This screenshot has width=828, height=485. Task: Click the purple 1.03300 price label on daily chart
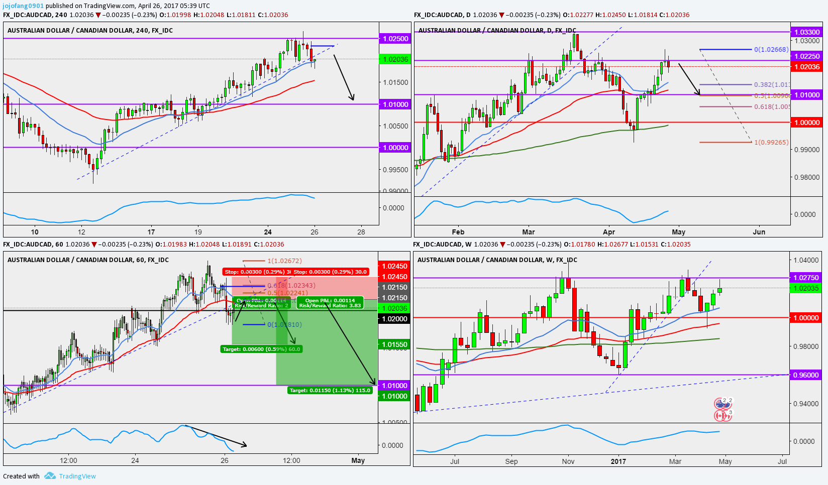coord(807,32)
